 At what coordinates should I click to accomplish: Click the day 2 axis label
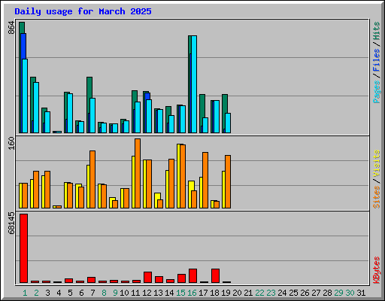pos(36,293)
